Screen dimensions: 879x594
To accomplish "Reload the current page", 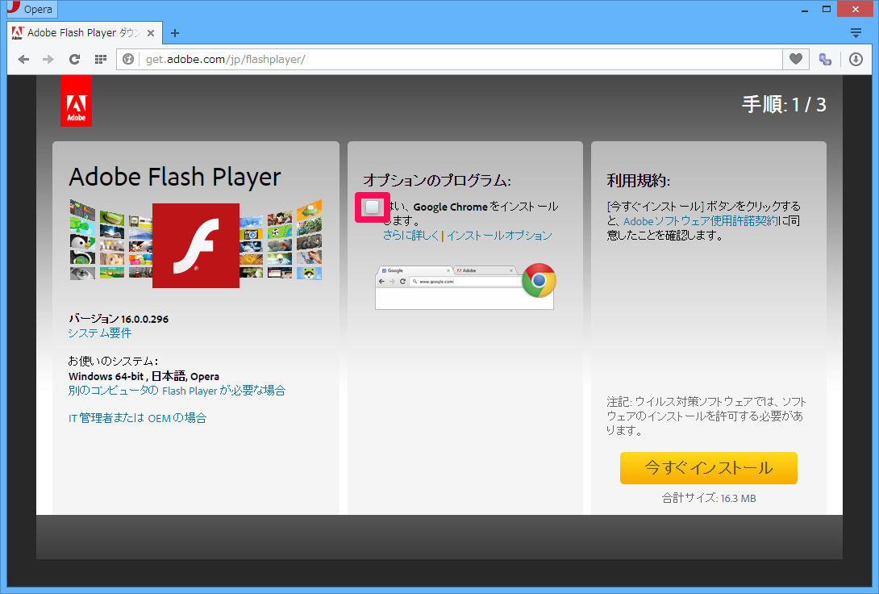I will 74,59.
